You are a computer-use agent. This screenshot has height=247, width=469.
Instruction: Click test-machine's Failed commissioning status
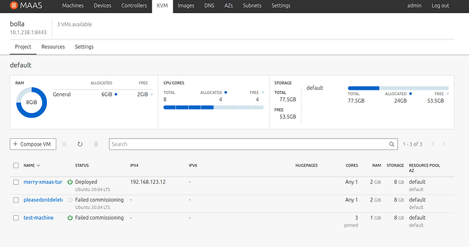(x=99, y=218)
